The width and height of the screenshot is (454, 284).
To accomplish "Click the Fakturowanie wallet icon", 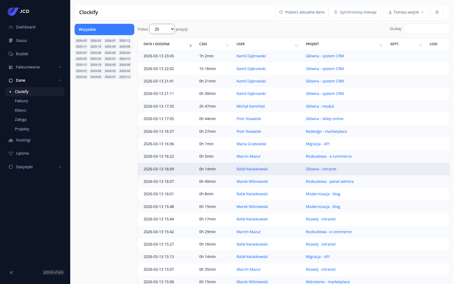I will click(11, 67).
